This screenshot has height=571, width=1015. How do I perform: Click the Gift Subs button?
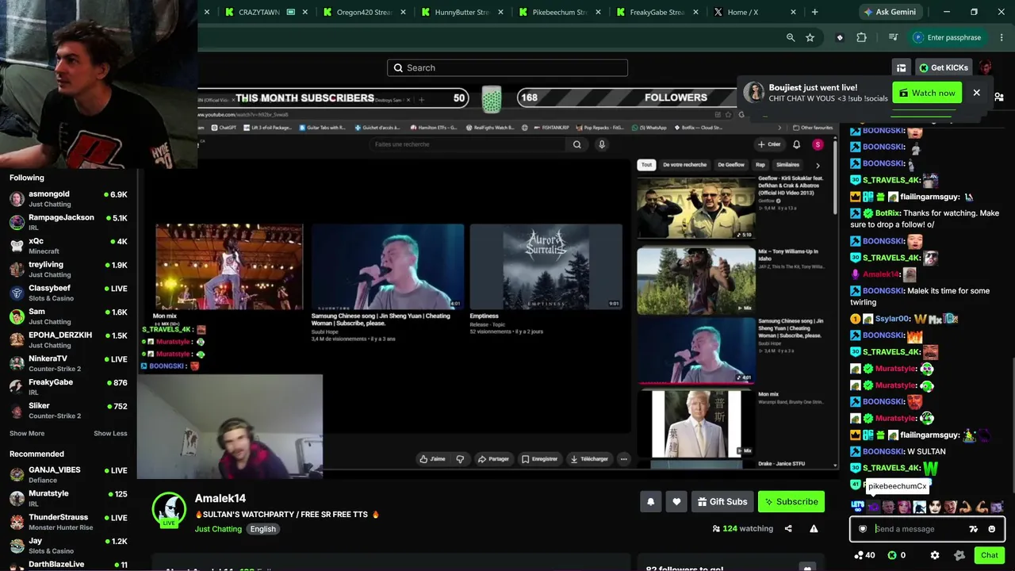pos(722,501)
